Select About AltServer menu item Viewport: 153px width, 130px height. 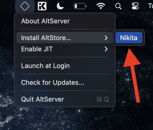[x=45, y=21]
